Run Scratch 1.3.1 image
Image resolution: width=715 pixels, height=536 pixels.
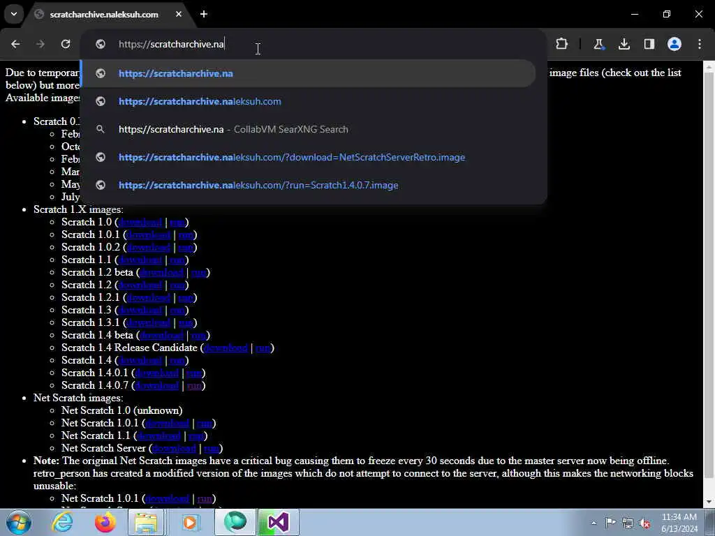185,322
